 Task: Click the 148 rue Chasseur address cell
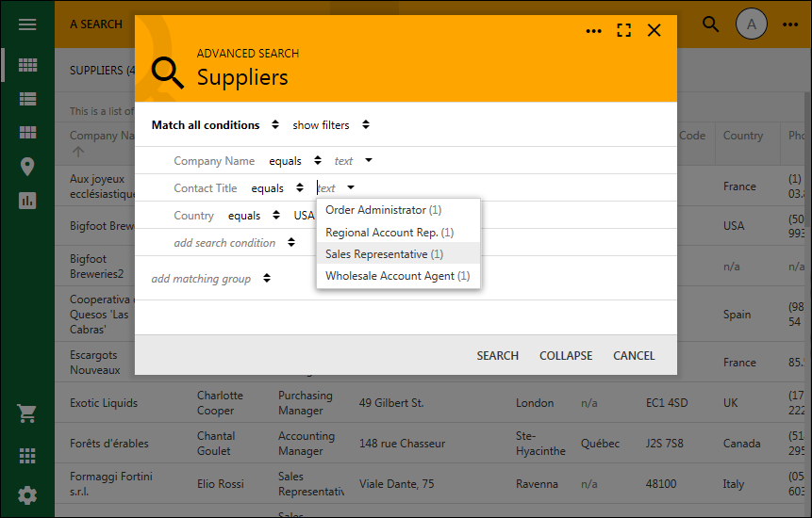(402, 443)
